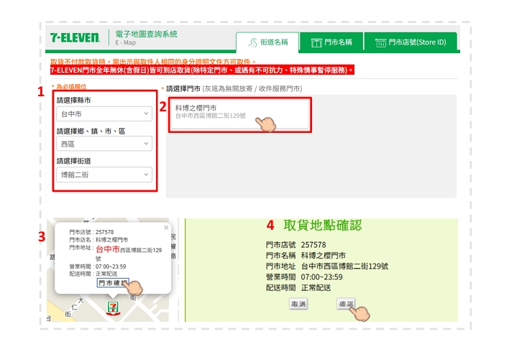
Task: Click the street icon on 街道名稱 tab
Action: [x=252, y=42]
